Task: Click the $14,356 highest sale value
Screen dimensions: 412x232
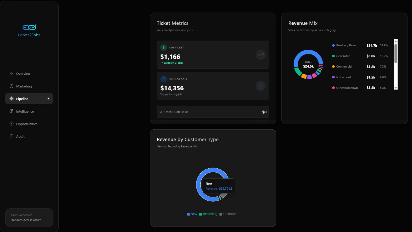Action: point(172,88)
